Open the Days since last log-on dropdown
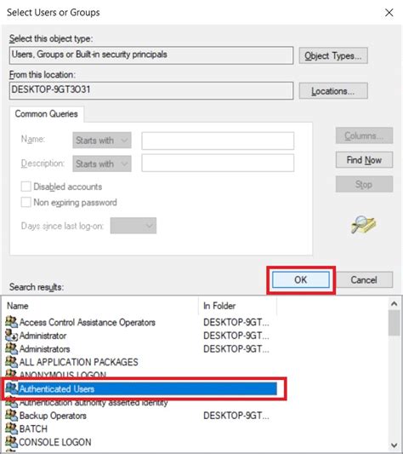Viewport: 403px width, 454px height. point(133,226)
